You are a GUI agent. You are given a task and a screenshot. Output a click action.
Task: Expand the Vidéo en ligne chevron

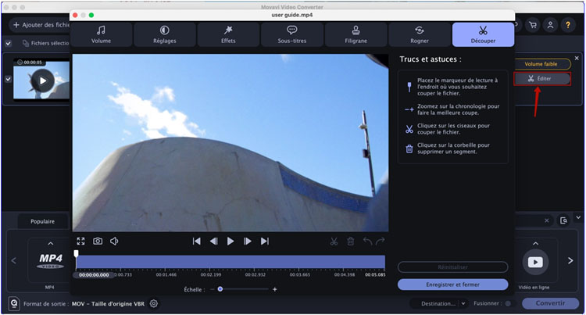pos(535,244)
